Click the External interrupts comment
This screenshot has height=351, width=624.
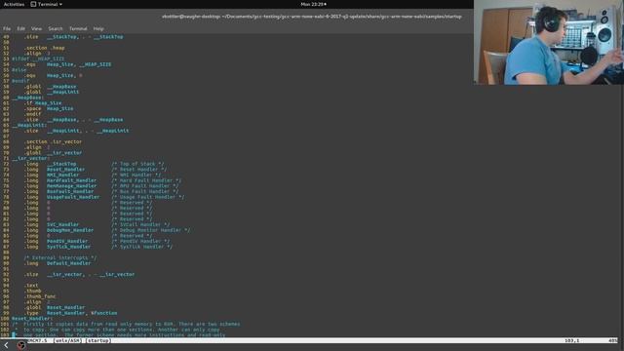(x=59, y=257)
